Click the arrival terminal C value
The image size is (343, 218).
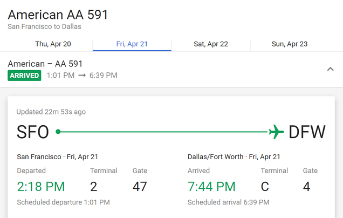click(265, 187)
